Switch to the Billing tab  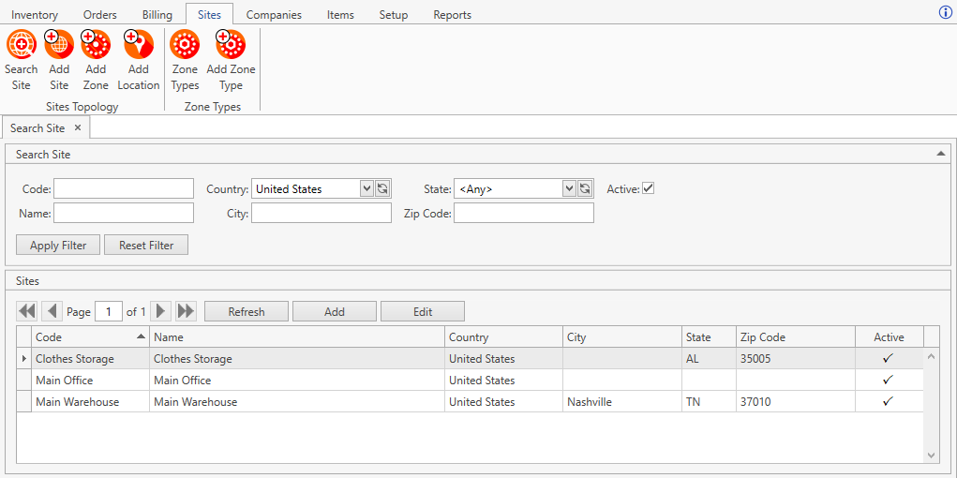coord(157,15)
